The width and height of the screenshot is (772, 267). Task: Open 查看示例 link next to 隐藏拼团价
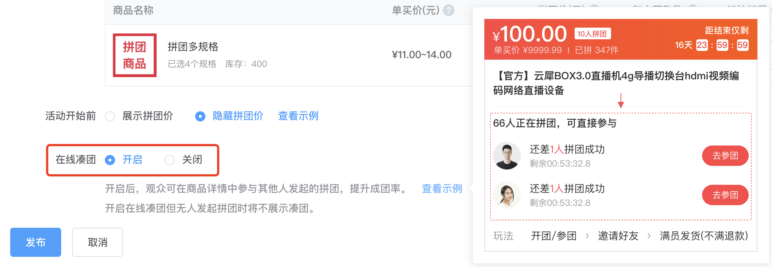pyautogui.click(x=298, y=116)
